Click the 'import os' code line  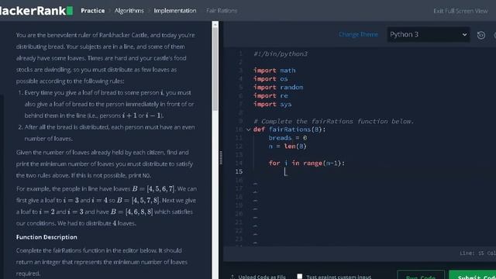pos(270,79)
